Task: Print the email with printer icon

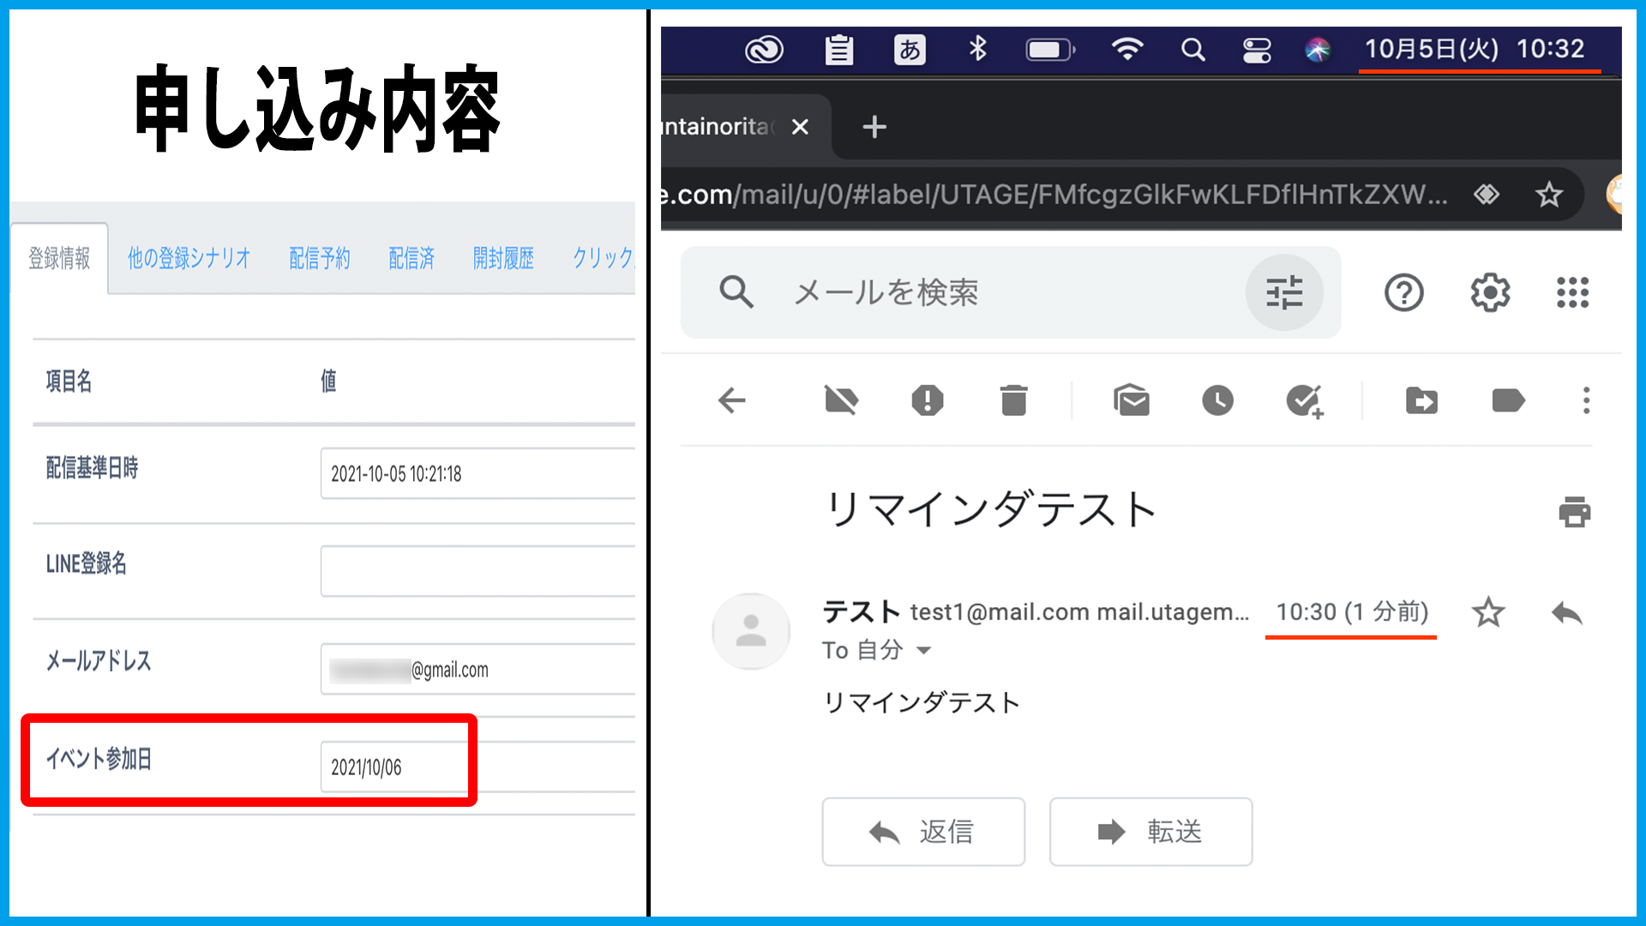Action: coord(1574,512)
